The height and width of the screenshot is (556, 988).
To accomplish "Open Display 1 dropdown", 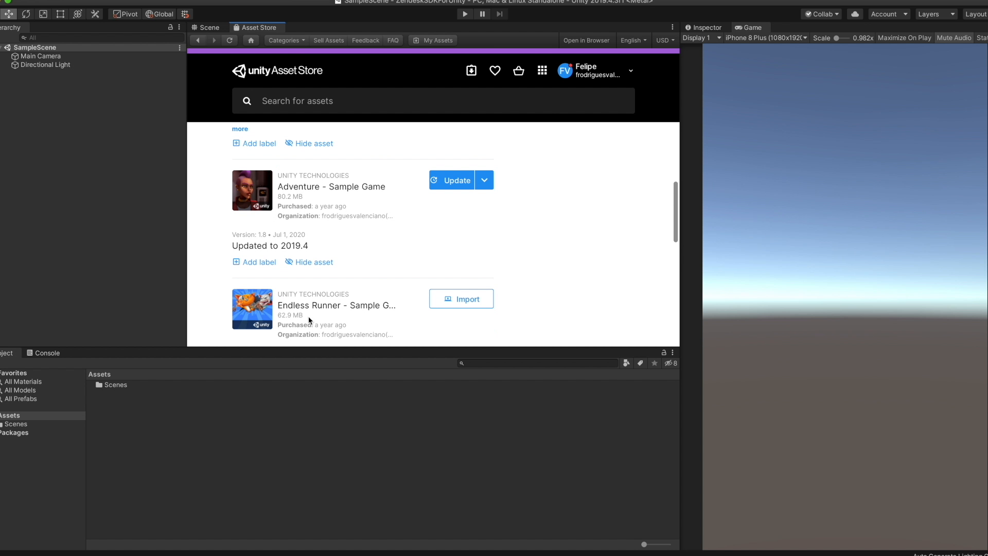I will click(x=702, y=38).
